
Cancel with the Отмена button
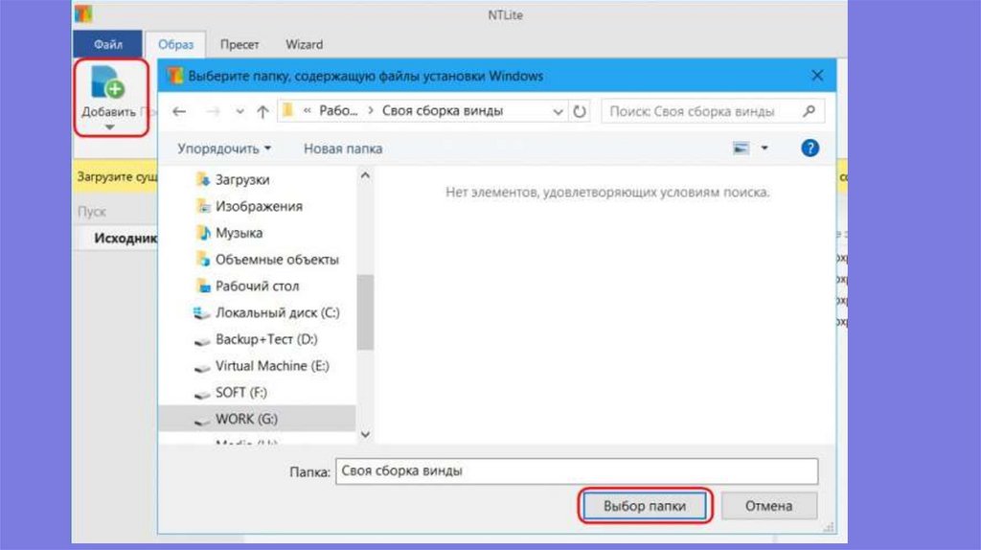pyautogui.click(x=769, y=506)
